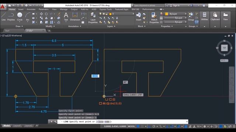The image size is (236, 132).
Task: Toggle workspace switching gear in status bar
Action: tap(205, 126)
